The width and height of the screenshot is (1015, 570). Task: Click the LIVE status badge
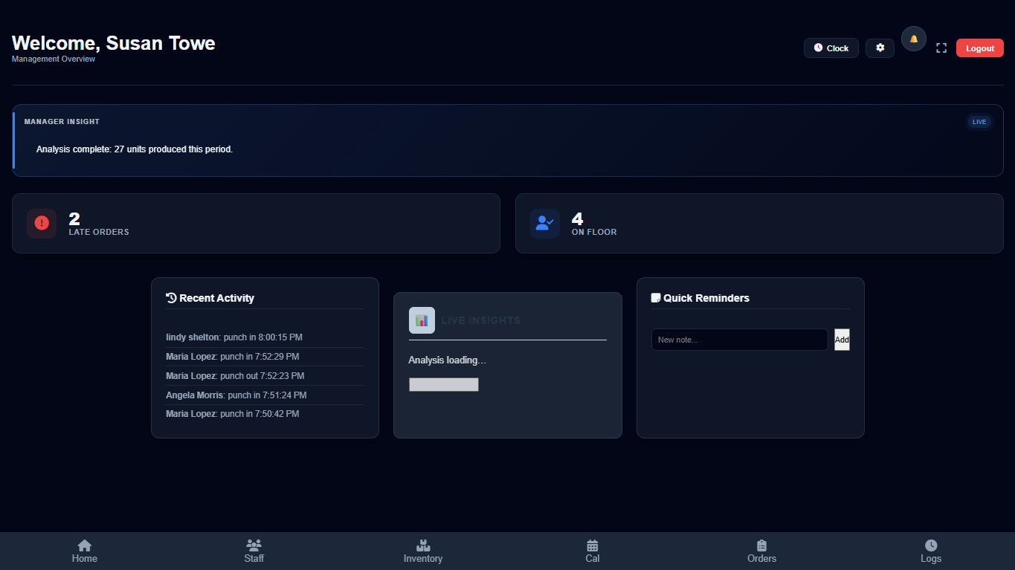click(x=979, y=121)
